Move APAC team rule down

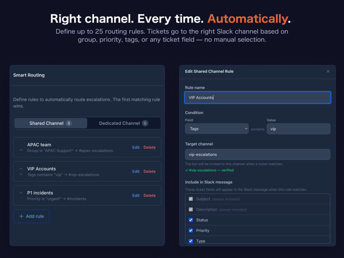pyautogui.click(x=21, y=150)
